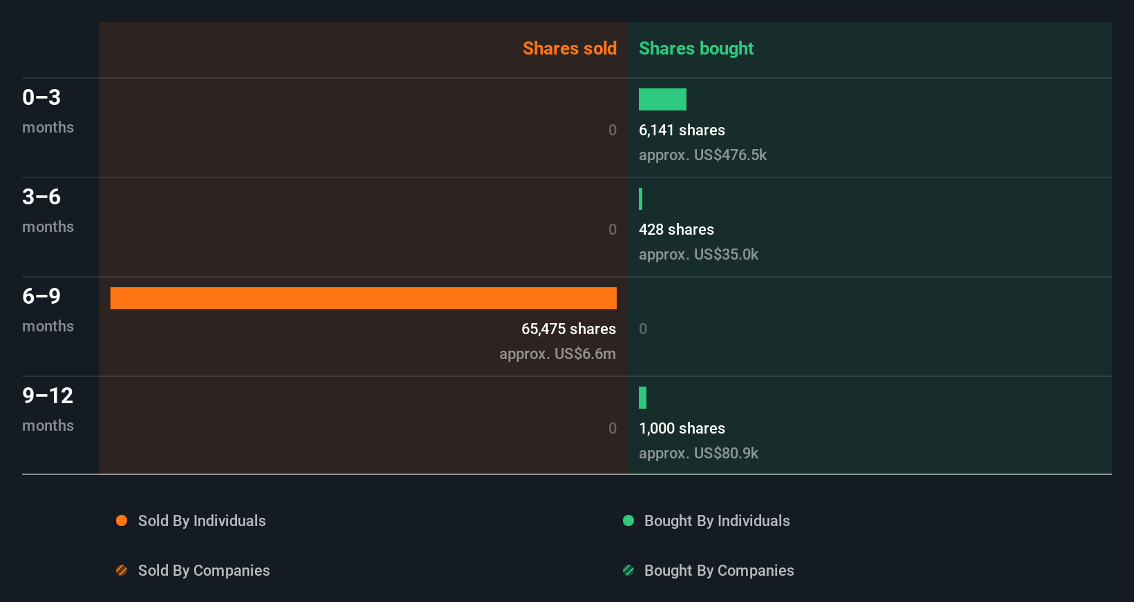Select the Shares sold column header
Image resolution: width=1134 pixels, height=602 pixels.
tap(570, 48)
